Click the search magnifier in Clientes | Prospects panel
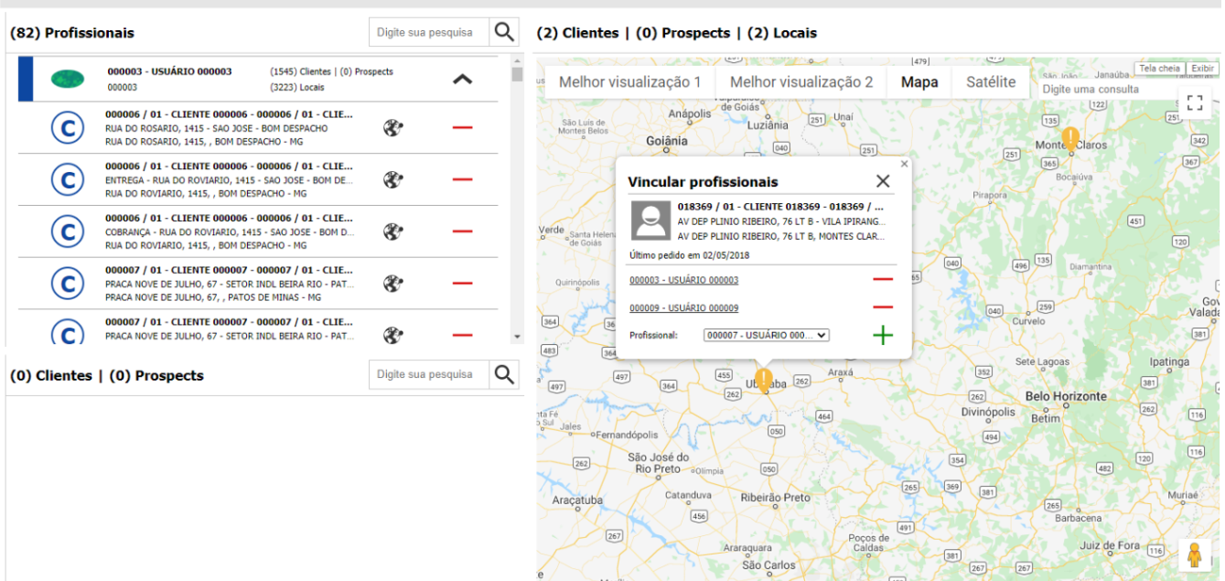 click(x=504, y=374)
